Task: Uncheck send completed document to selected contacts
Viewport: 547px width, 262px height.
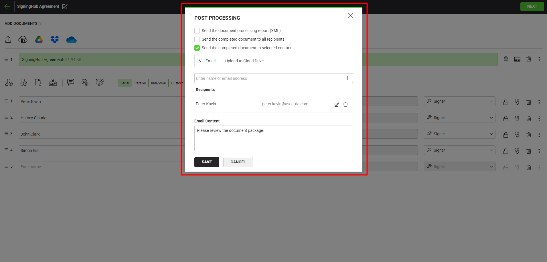Action: point(197,48)
